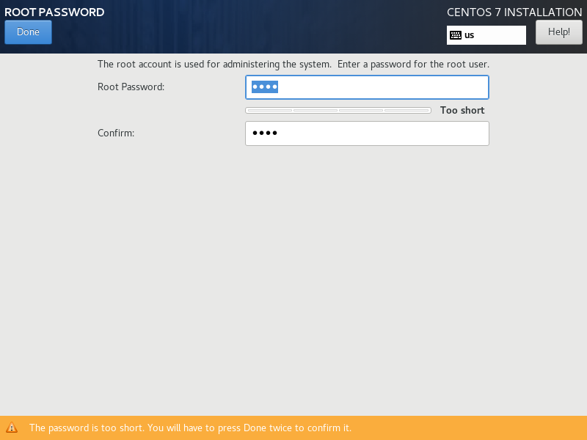The width and height of the screenshot is (587, 440).
Task: Focus the Confirm password input field
Action: click(367, 133)
